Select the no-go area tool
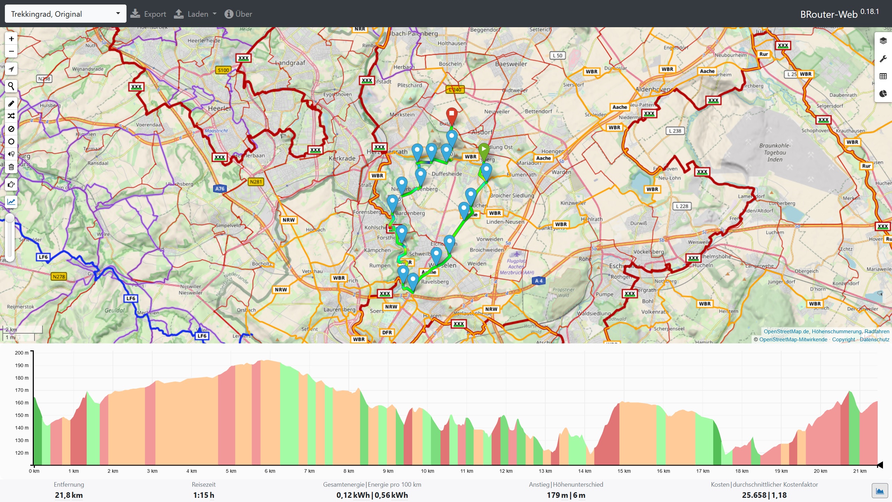 [11, 129]
